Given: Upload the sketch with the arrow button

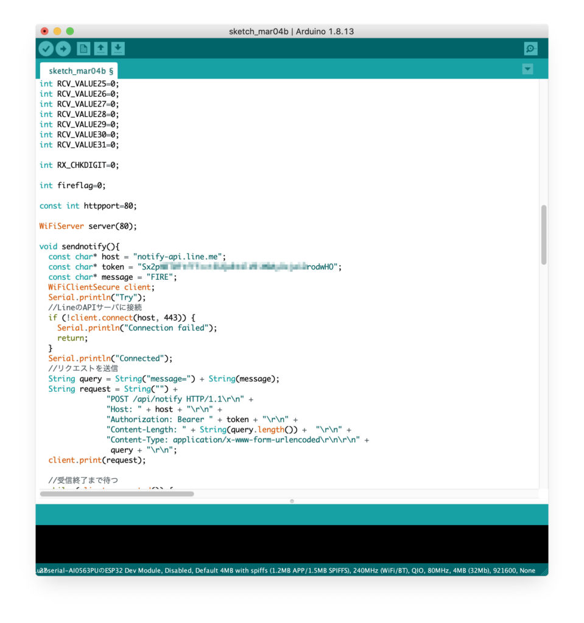Looking at the screenshot, I should 63,49.
